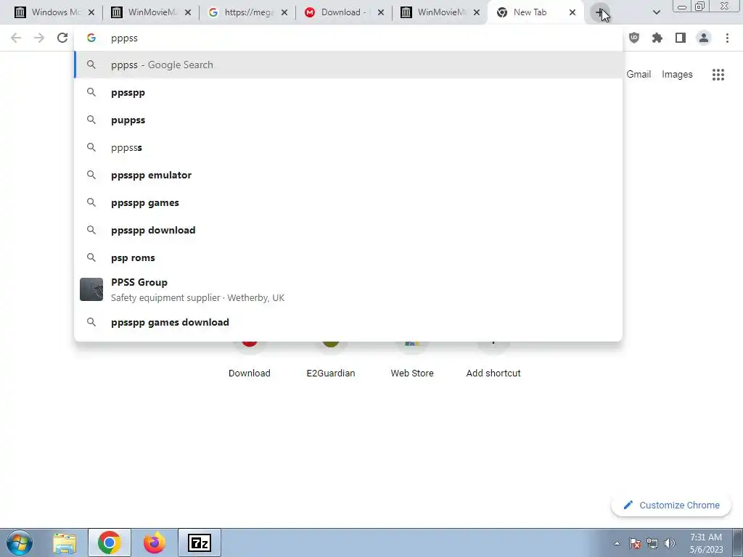The width and height of the screenshot is (743, 557).
Task: Select the 'puppss' suggestion
Action: 348,120
